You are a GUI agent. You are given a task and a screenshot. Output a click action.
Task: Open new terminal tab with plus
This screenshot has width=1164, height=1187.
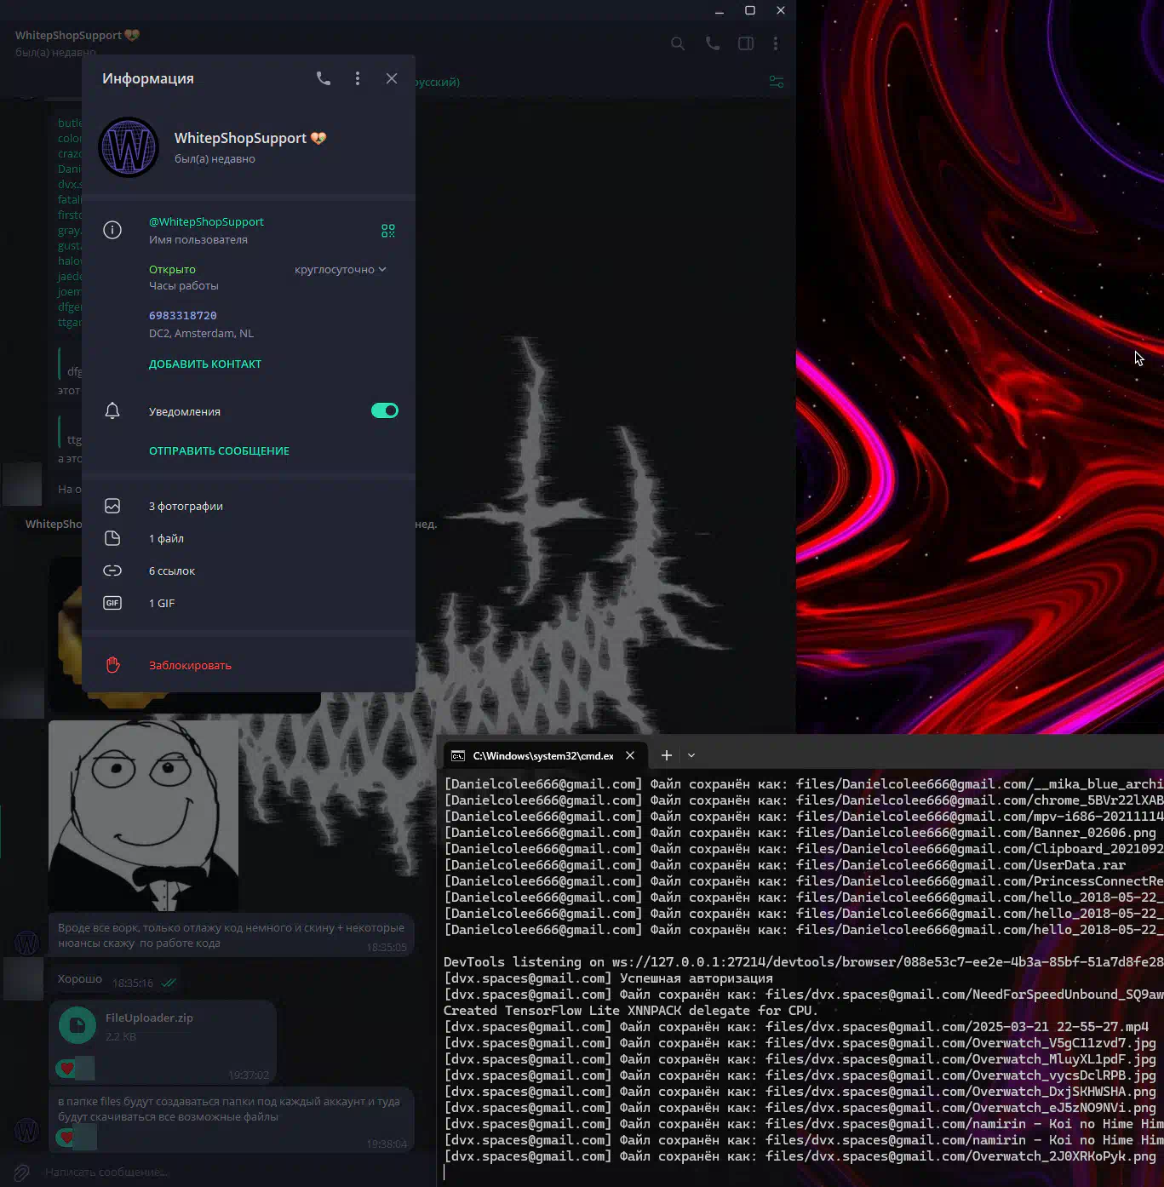[x=667, y=755]
